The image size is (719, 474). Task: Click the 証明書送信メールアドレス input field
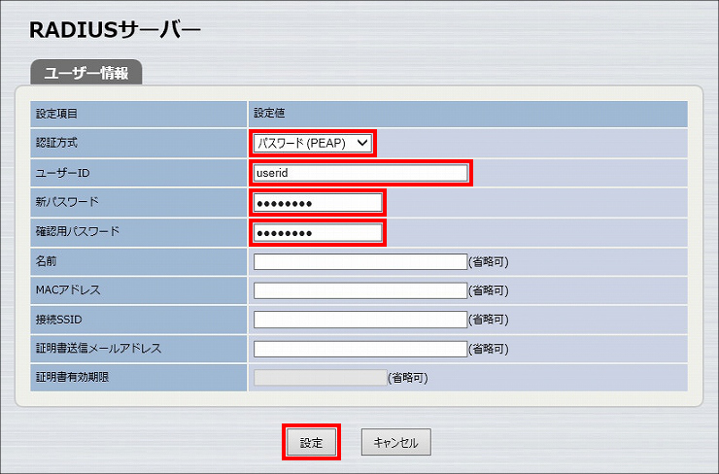point(360,349)
